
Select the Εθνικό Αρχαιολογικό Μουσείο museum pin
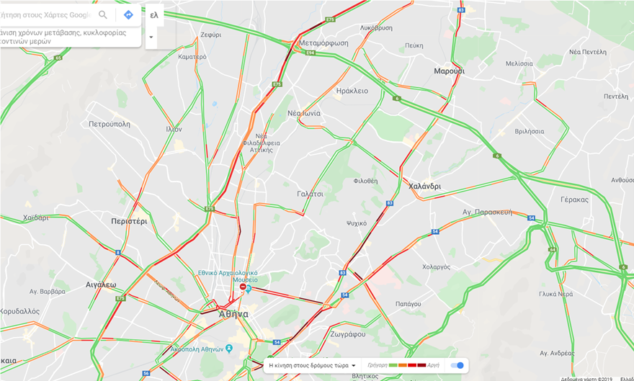(x=249, y=289)
